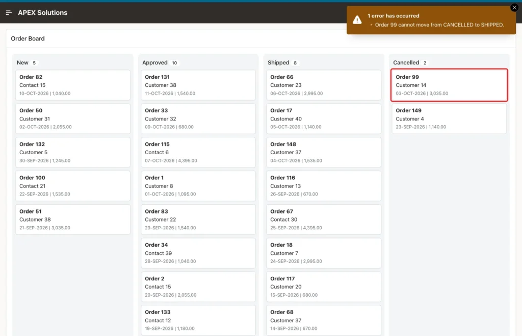Select the Order 115 card
Image resolution: width=522 pixels, height=336 pixels.
198,152
